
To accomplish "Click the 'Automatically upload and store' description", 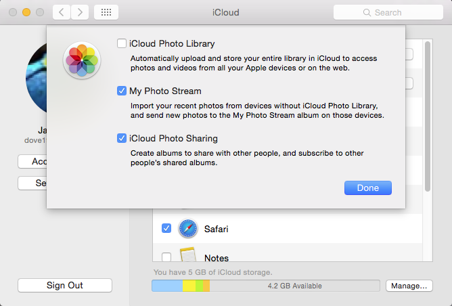I will coord(254,63).
